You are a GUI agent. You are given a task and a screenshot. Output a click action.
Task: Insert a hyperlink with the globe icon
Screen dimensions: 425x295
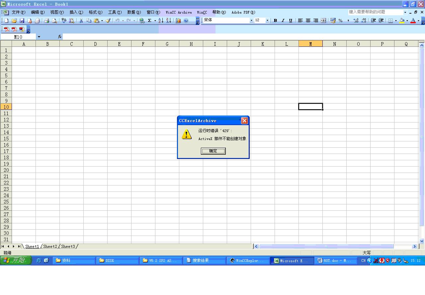pos(142,21)
